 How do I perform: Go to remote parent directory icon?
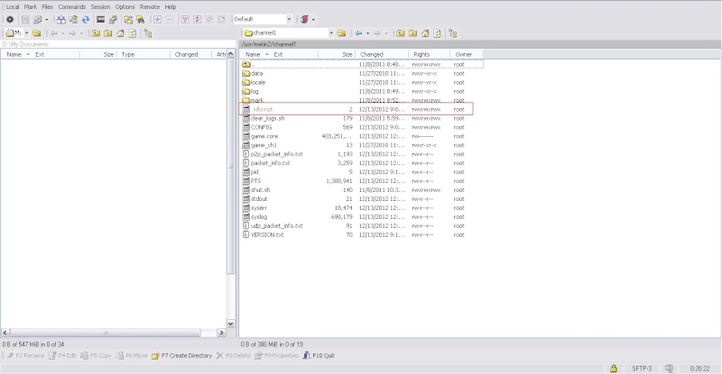(401, 33)
